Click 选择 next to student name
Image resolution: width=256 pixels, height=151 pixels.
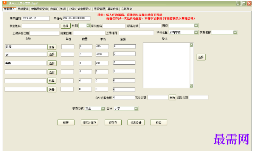pos(66,26)
